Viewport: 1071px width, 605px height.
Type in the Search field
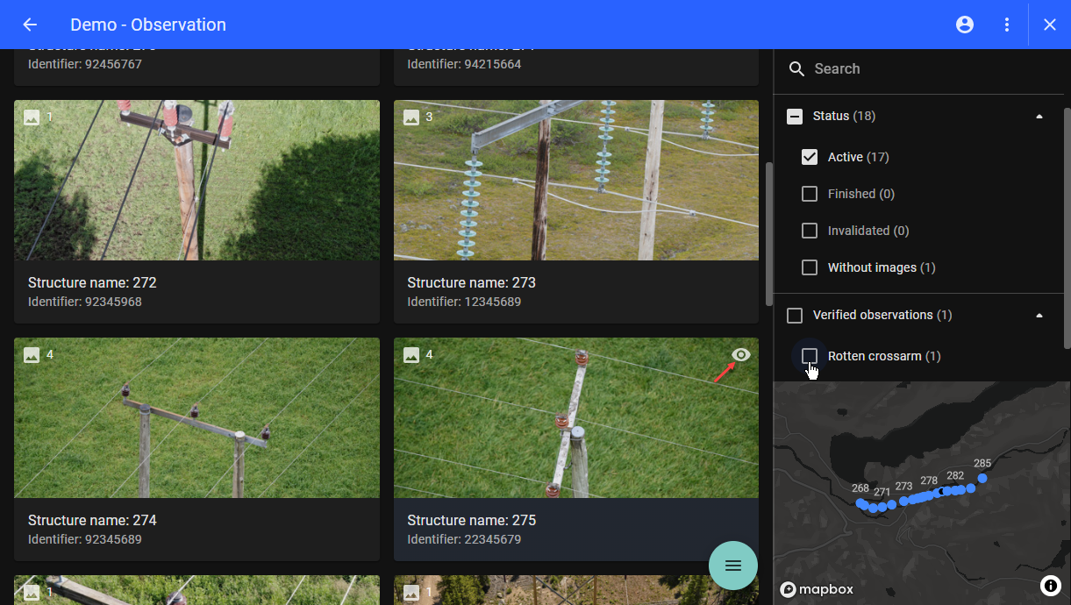click(x=921, y=69)
